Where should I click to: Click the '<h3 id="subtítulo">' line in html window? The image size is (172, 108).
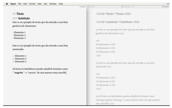pos(118,22)
